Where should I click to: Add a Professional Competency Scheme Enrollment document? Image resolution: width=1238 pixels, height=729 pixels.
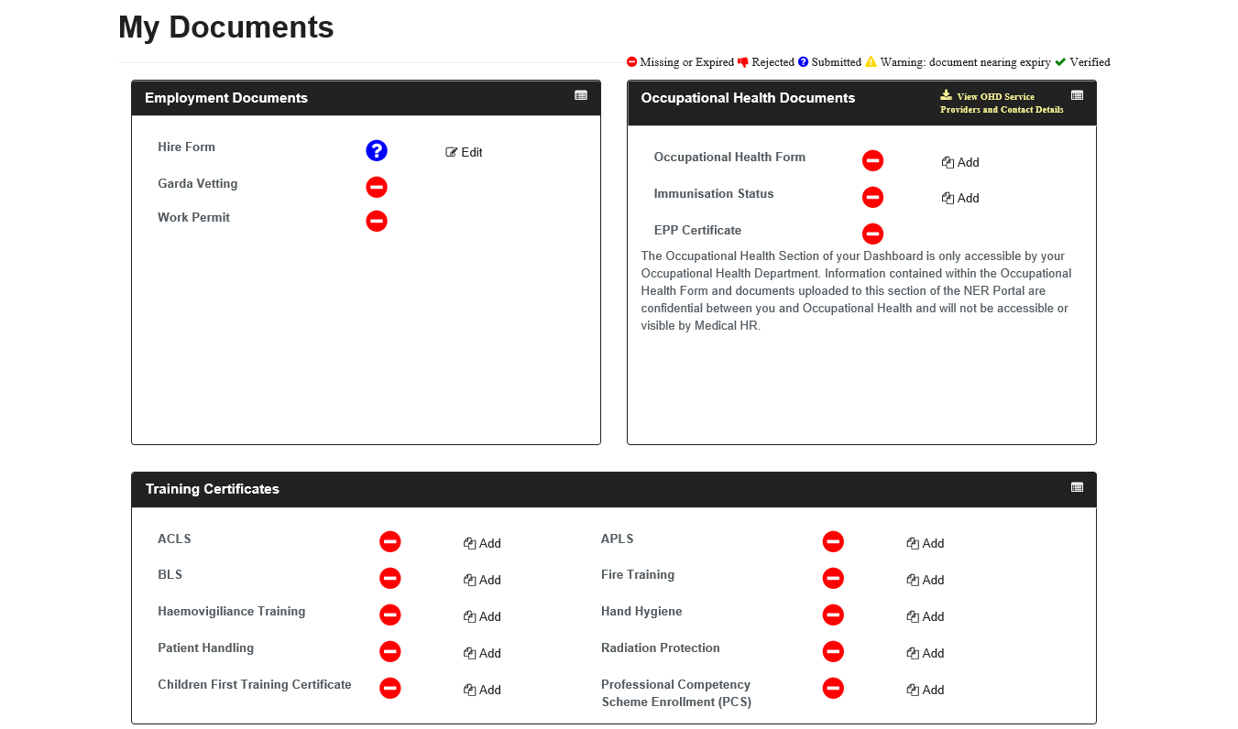pos(926,691)
